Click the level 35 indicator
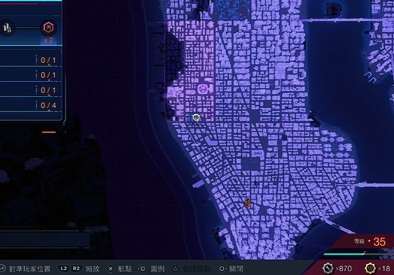This screenshot has width=394, height=275. [379, 242]
